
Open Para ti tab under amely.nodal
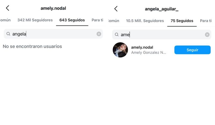[x=97, y=20]
